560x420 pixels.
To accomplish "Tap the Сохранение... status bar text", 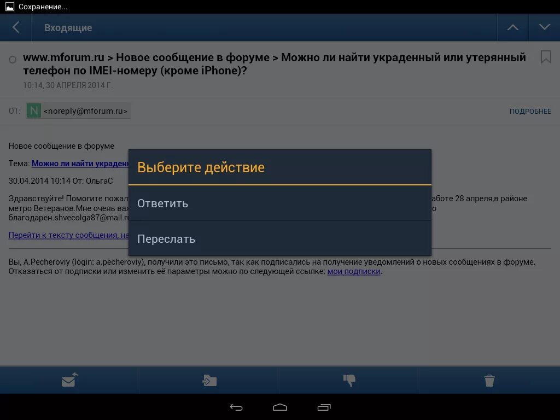I will [x=43, y=7].
